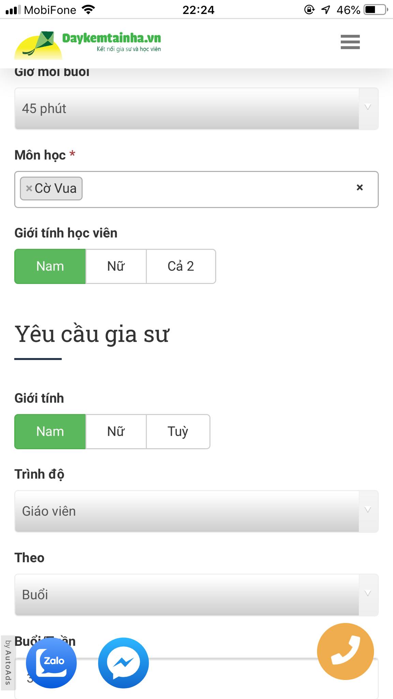
Task: Tap the battery indicator in status bar
Action: [x=376, y=10]
